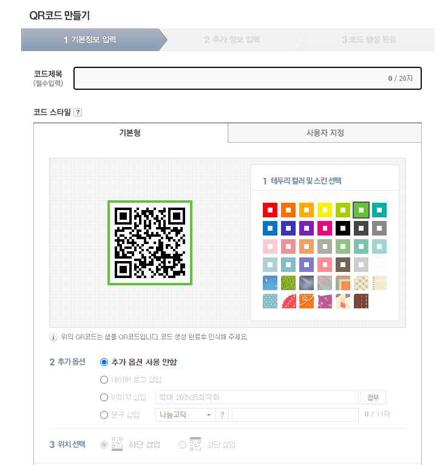Click the help icon beside 코드 스타일
437x465 pixels.
click(x=78, y=112)
